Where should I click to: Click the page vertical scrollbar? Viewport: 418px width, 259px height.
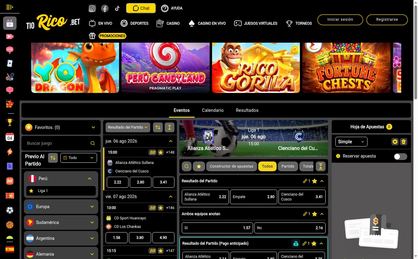pos(415,52)
